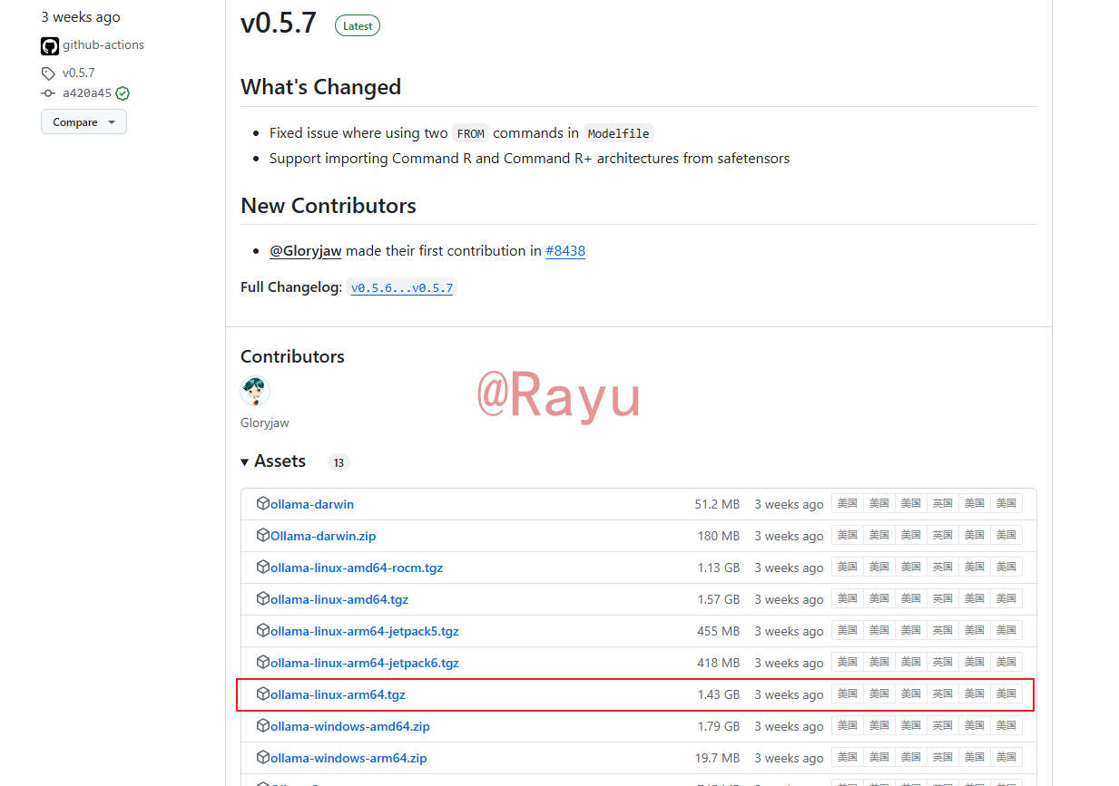Click the 19.7 MB size text
1119x786 pixels.
point(717,758)
